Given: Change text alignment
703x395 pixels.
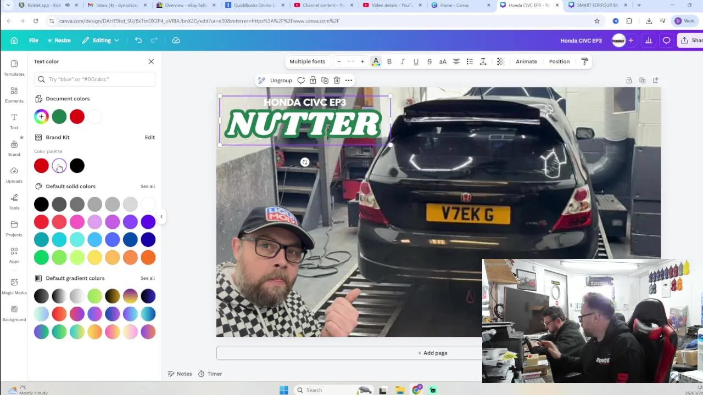Looking at the screenshot, I should pos(456,61).
